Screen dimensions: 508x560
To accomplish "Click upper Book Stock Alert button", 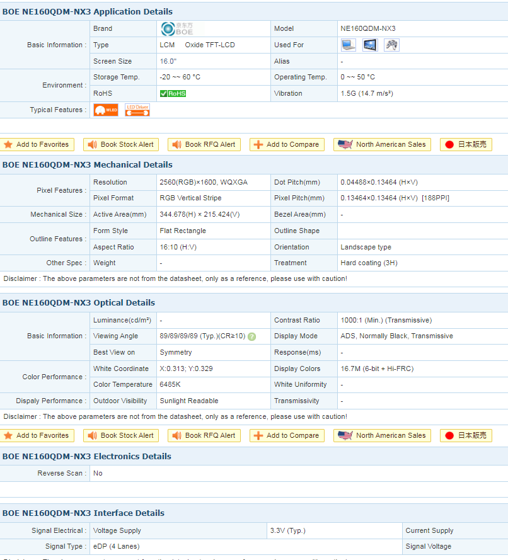I will click(121, 145).
